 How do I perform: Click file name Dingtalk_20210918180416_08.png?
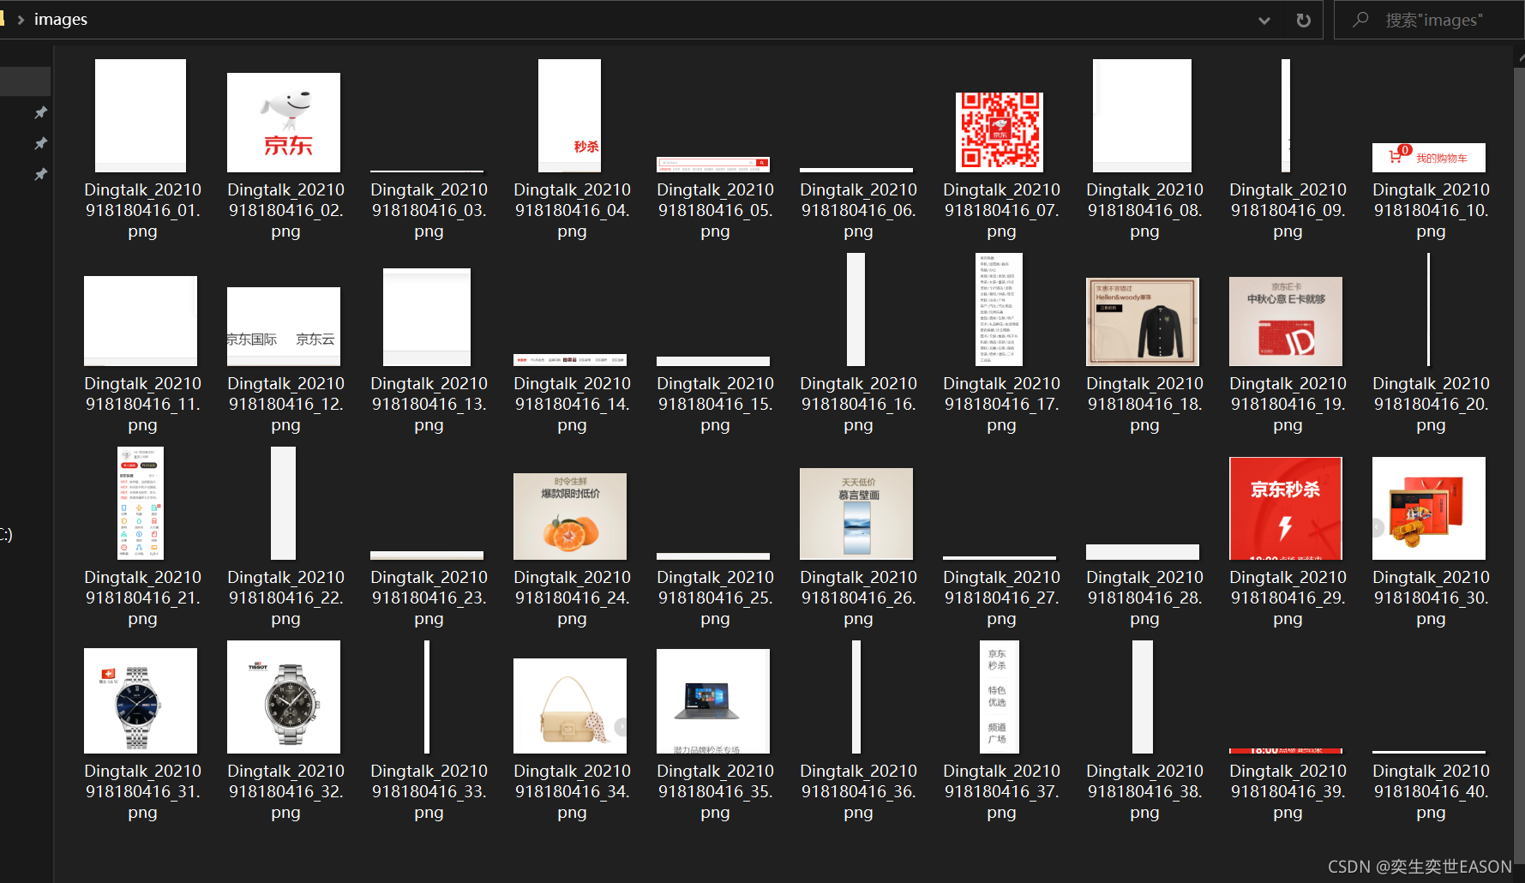tap(1144, 210)
